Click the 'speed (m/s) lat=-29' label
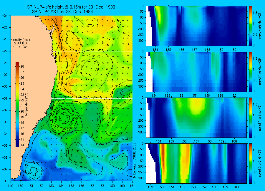265x191 pixels. [260, 72]
